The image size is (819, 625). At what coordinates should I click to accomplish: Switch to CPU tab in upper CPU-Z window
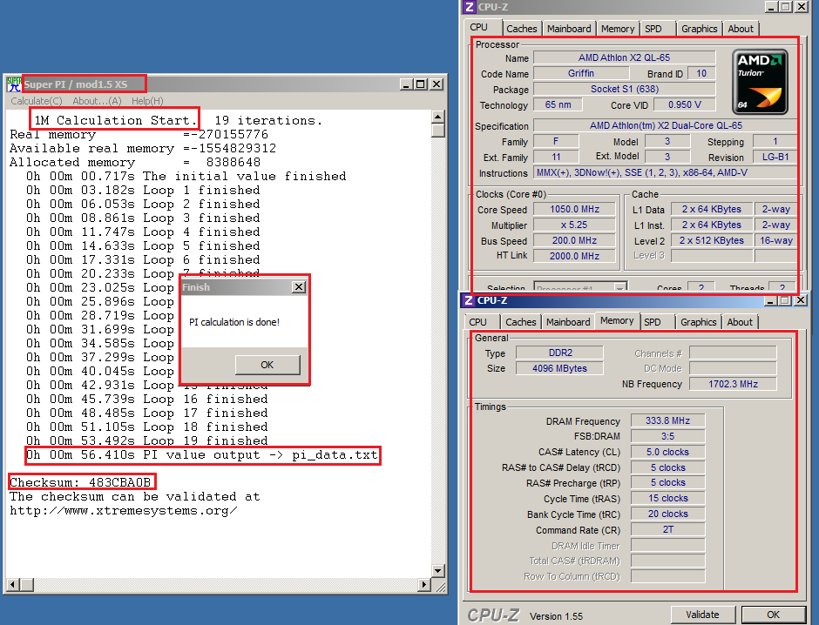click(479, 28)
